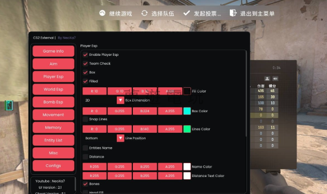This screenshot has height=194, width=327.
Task: Turn on the Entities Name checkbox
Action: [85, 148]
